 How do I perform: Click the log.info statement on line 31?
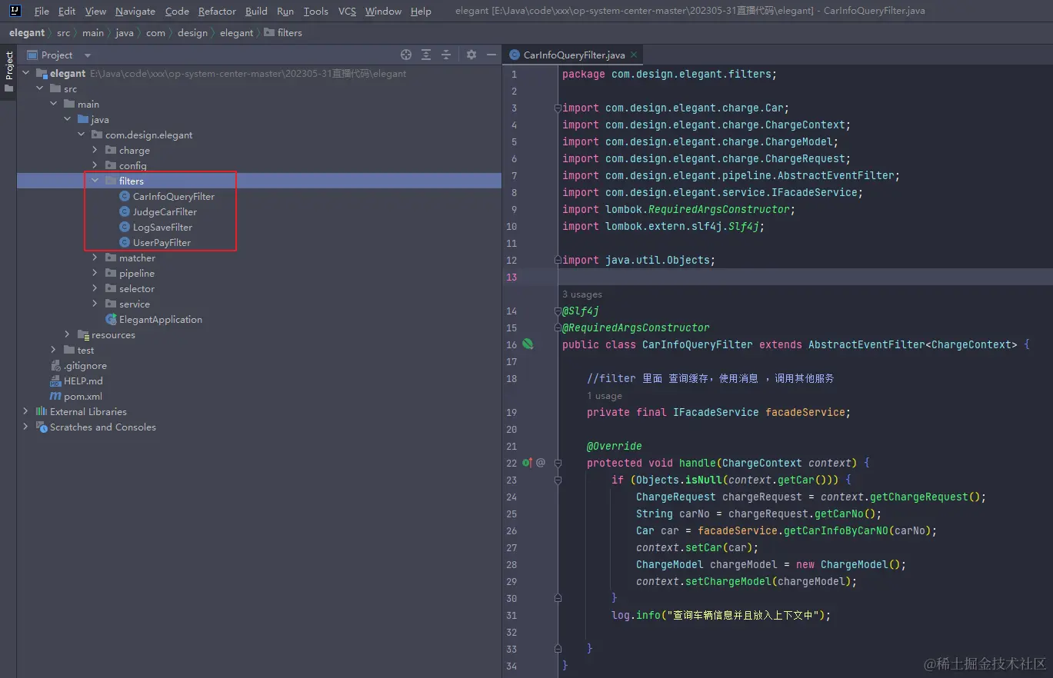721,615
